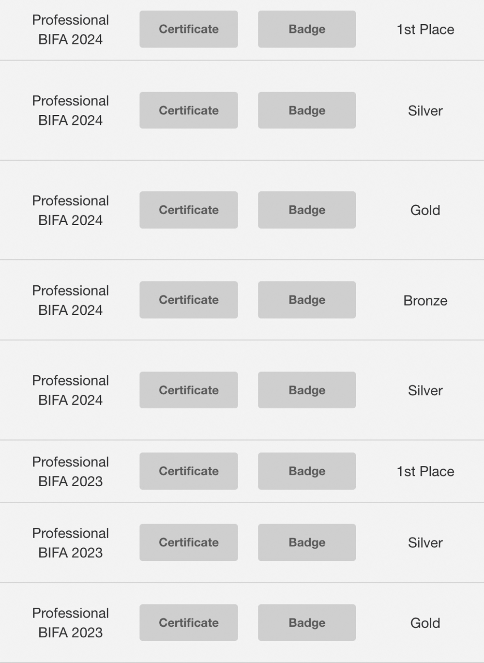Get Badge for BIFA 2023 Silver award
Viewport: 484px width, 663px height.
click(306, 542)
